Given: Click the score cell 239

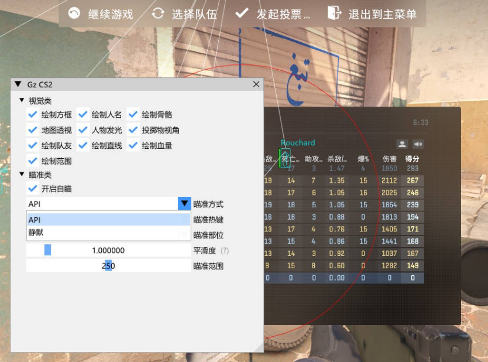Looking at the screenshot, I should point(413,204).
